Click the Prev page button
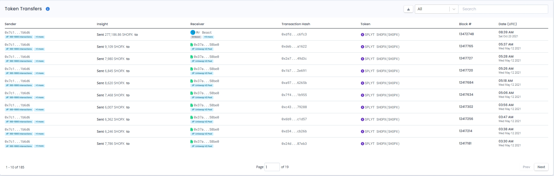 click(526, 167)
